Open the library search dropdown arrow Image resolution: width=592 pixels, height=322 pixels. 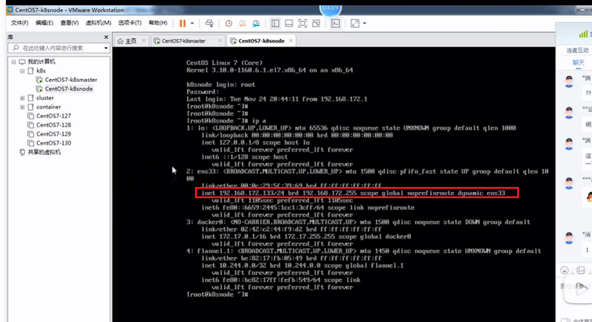click(105, 48)
